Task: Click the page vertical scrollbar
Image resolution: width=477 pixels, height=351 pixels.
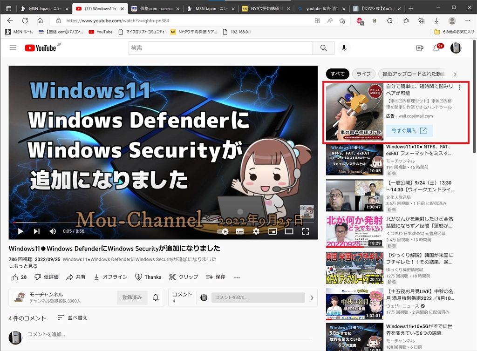Action: (474, 97)
